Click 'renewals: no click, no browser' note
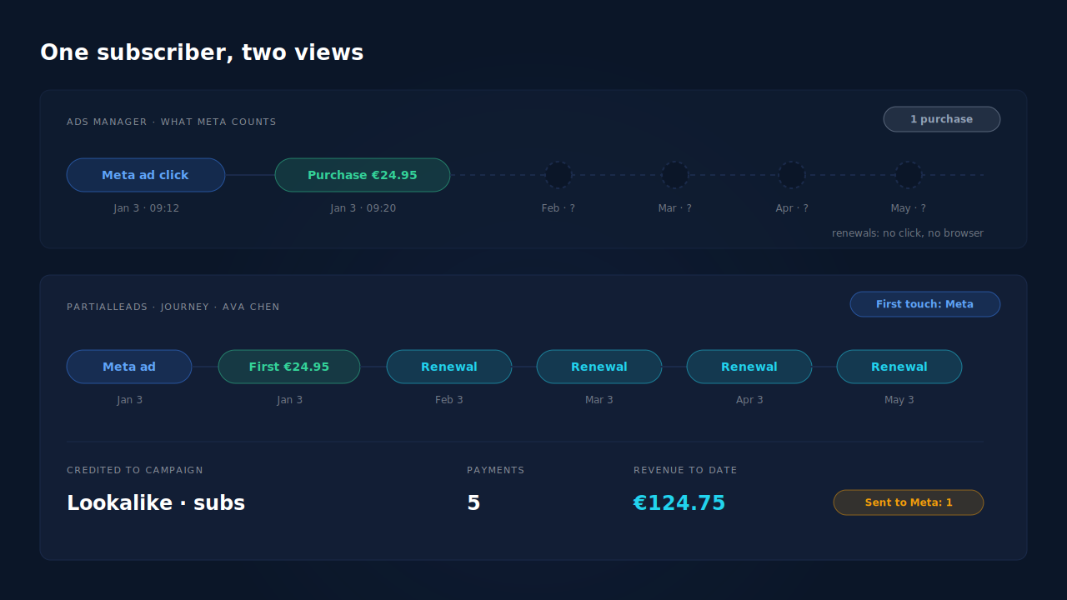Image resolution: width=1067 pixels, height=600 pixels. pyautogui.click(x=908, y=233)
